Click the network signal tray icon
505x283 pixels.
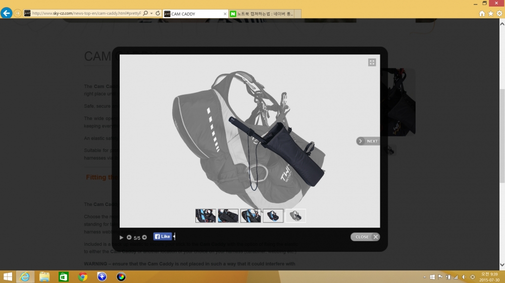tap(456, 277)
